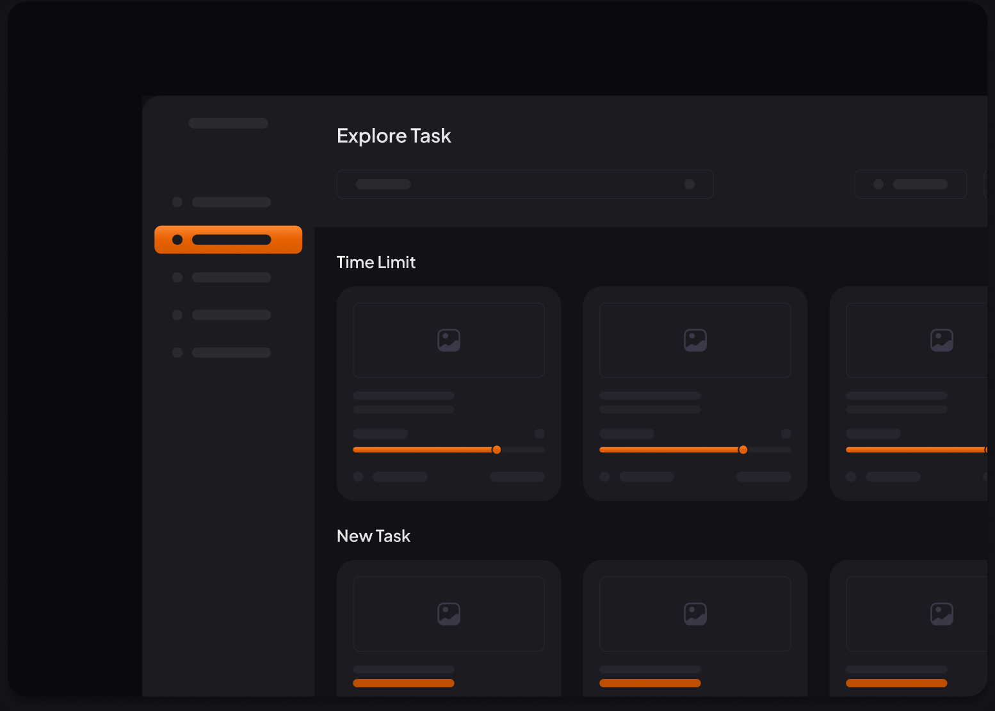This screenshot has height=711, width=995.
Task: Open the second New Task card thumbnail
Action: pyautogui.click(x=695, y=614)
